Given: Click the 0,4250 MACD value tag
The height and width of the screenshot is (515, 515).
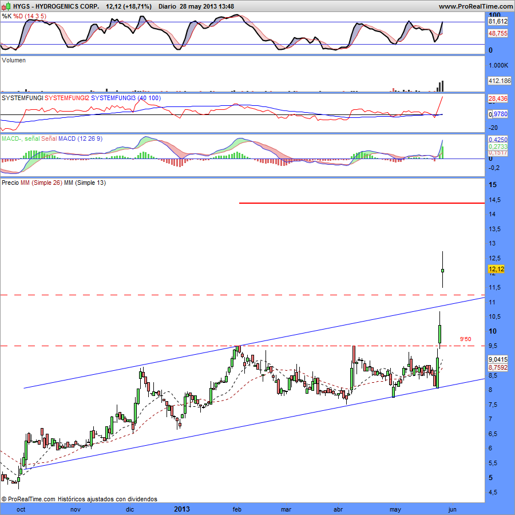Looking at the screenshot, I should [x=498, y=140].
